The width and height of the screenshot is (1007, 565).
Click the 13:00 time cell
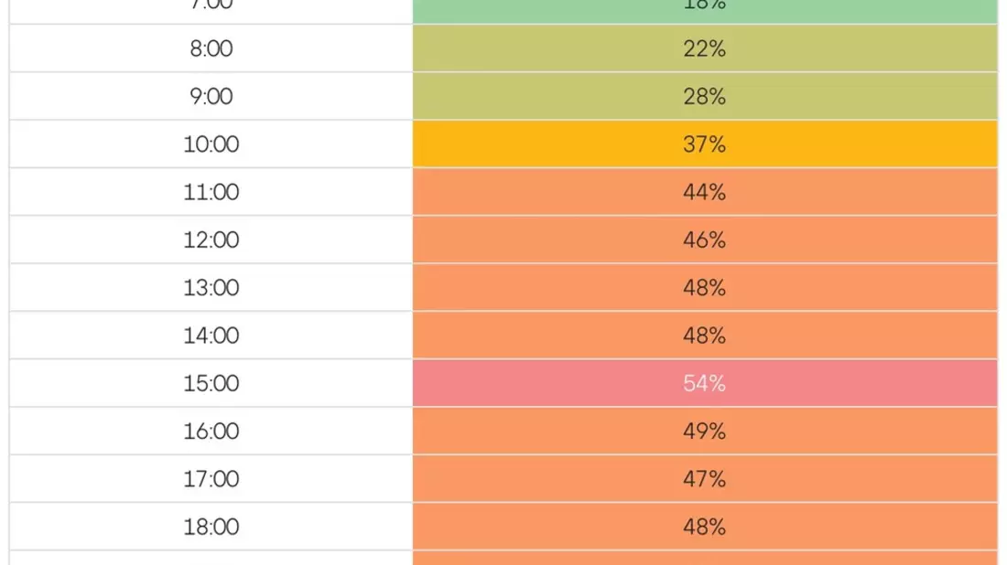[x=211, y=287]
